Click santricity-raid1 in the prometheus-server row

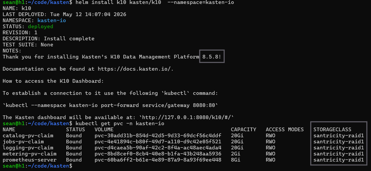(x=339, y=160)
